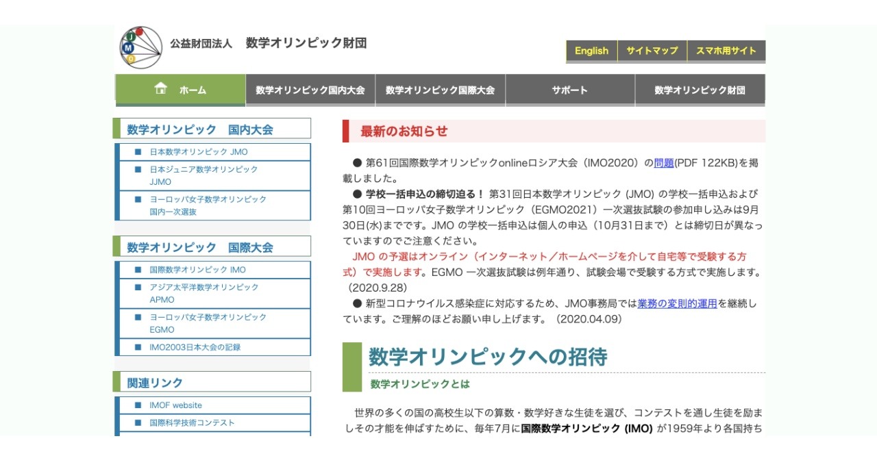Open the 数学オリンピック財団 navigation tab
Image resolution: width=877 pixels, height=469 pixels.
click(x=700, y=90)
